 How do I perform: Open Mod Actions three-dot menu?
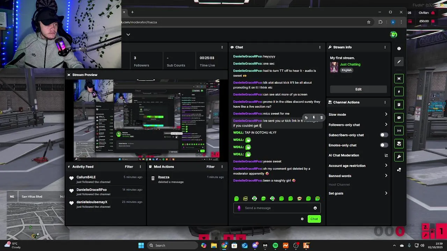(x=222, y=167)
